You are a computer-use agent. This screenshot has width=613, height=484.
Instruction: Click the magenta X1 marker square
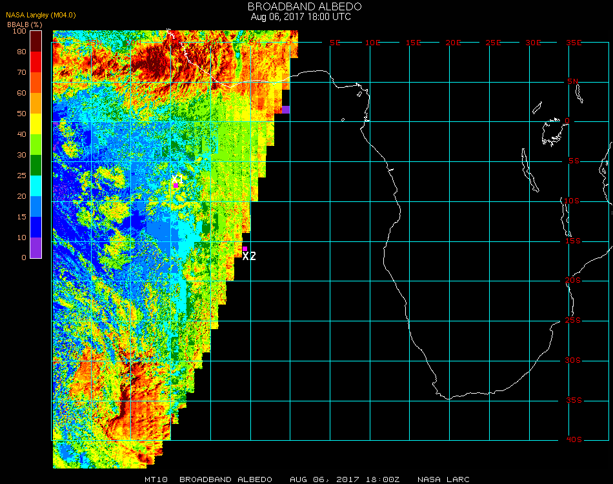[x=176, y=185]
